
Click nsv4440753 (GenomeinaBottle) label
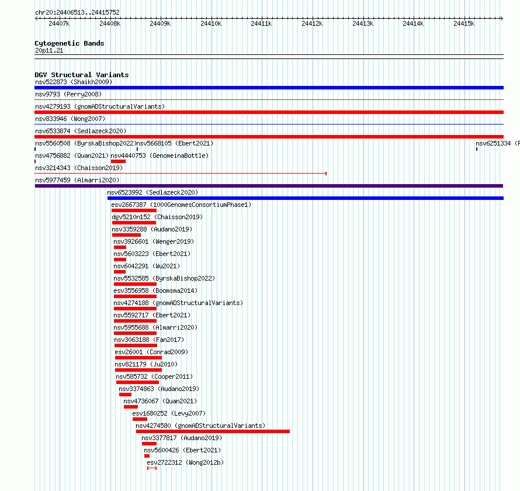point(160,155)
